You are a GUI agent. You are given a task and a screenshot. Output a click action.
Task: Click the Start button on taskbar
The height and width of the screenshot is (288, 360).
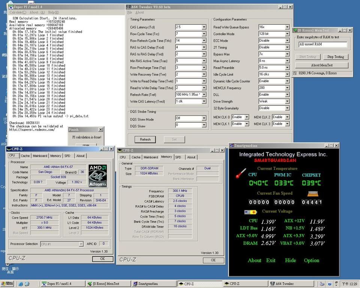7,283
